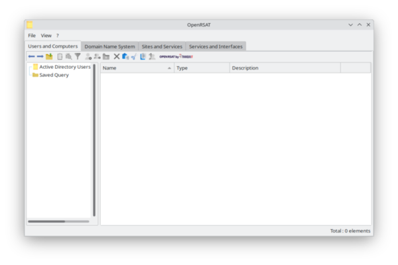Click the OpenRSAT by Tranquil IT logo
Image resolution: width=398 pixels, height=265 pixels.
[176, 57]
